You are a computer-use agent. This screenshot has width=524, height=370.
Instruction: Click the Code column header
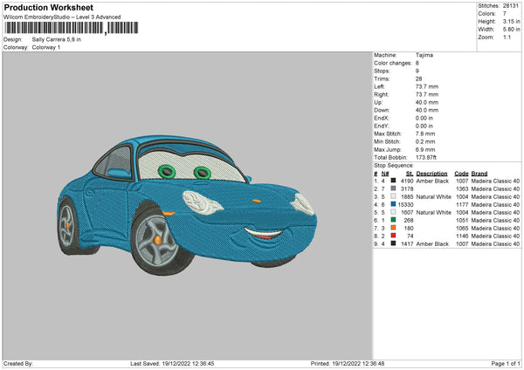(461, 173)
